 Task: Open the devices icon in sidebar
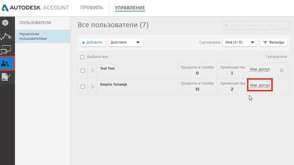tap(6, 50)
